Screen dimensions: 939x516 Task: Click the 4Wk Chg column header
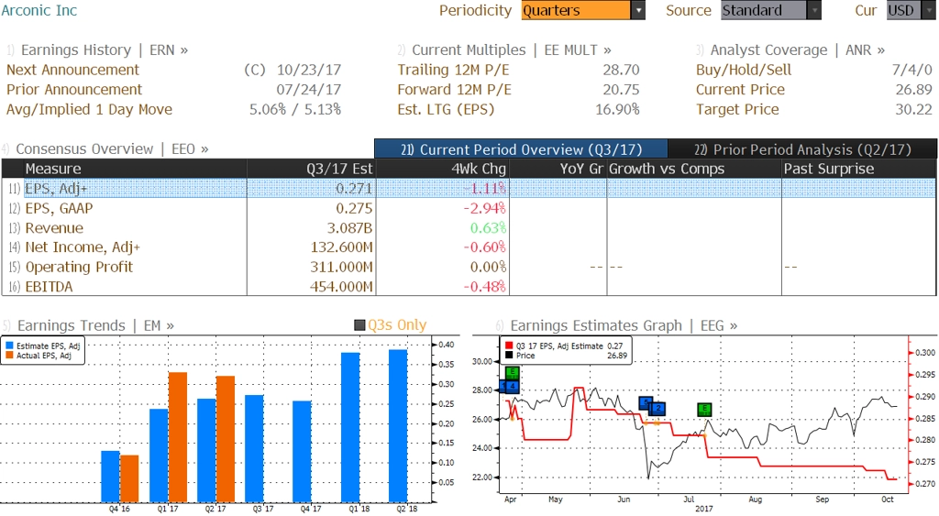[x=442, y=169]
